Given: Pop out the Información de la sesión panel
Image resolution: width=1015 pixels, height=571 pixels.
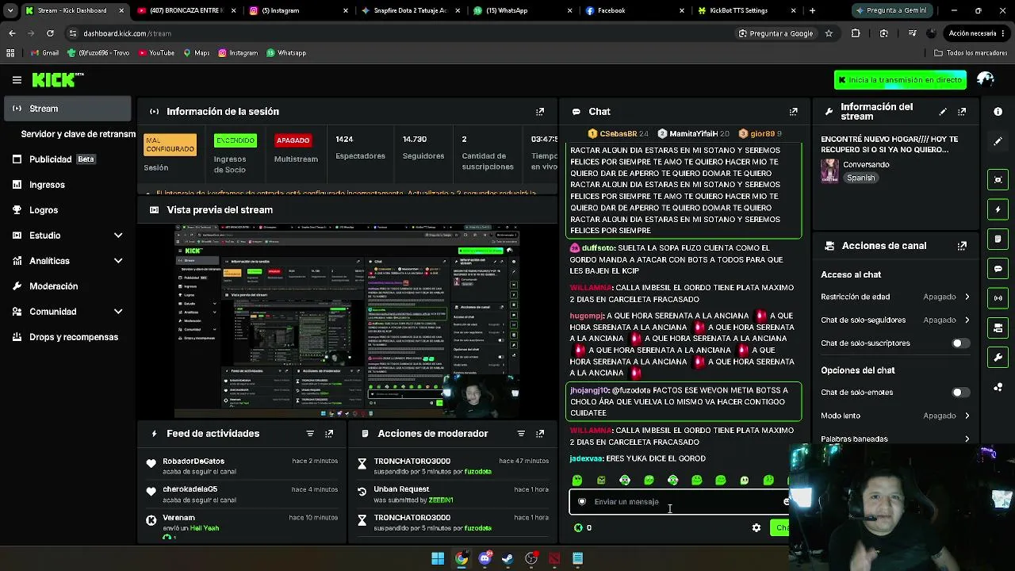Looking at the screenshot, I should pos(540,112).
